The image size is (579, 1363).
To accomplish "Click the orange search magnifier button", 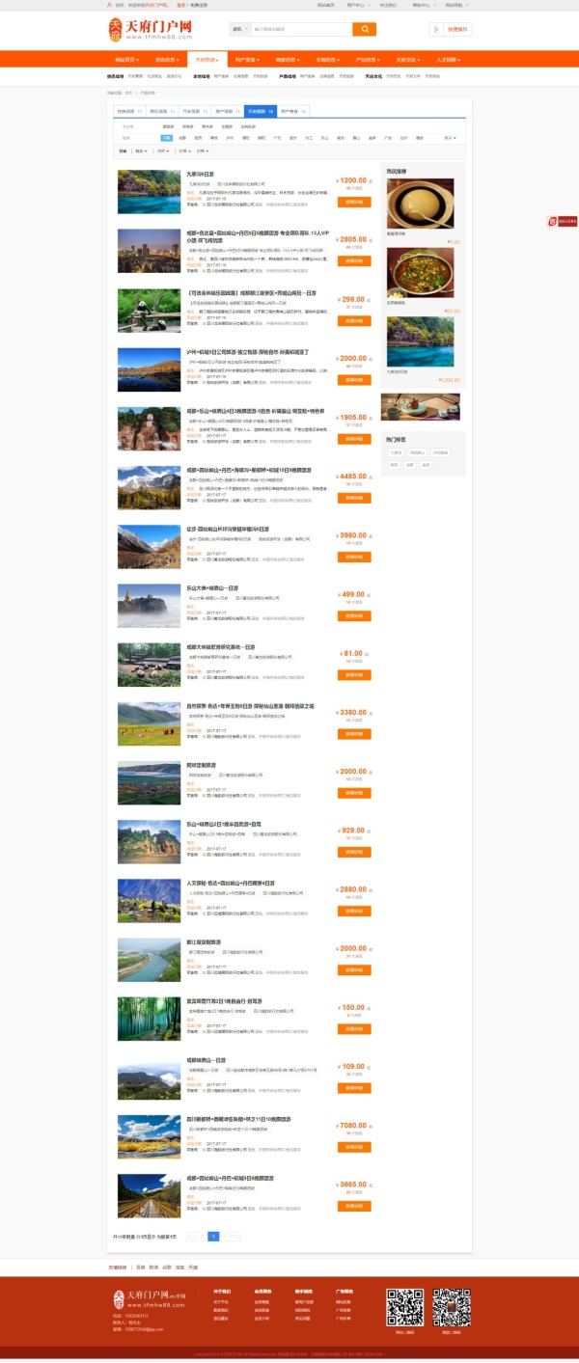I will [364, 29].
